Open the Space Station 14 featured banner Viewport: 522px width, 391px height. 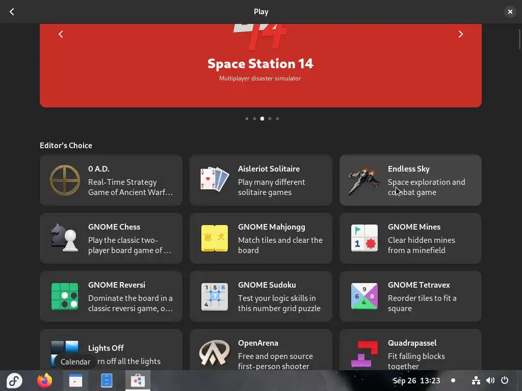click(260, 66)
